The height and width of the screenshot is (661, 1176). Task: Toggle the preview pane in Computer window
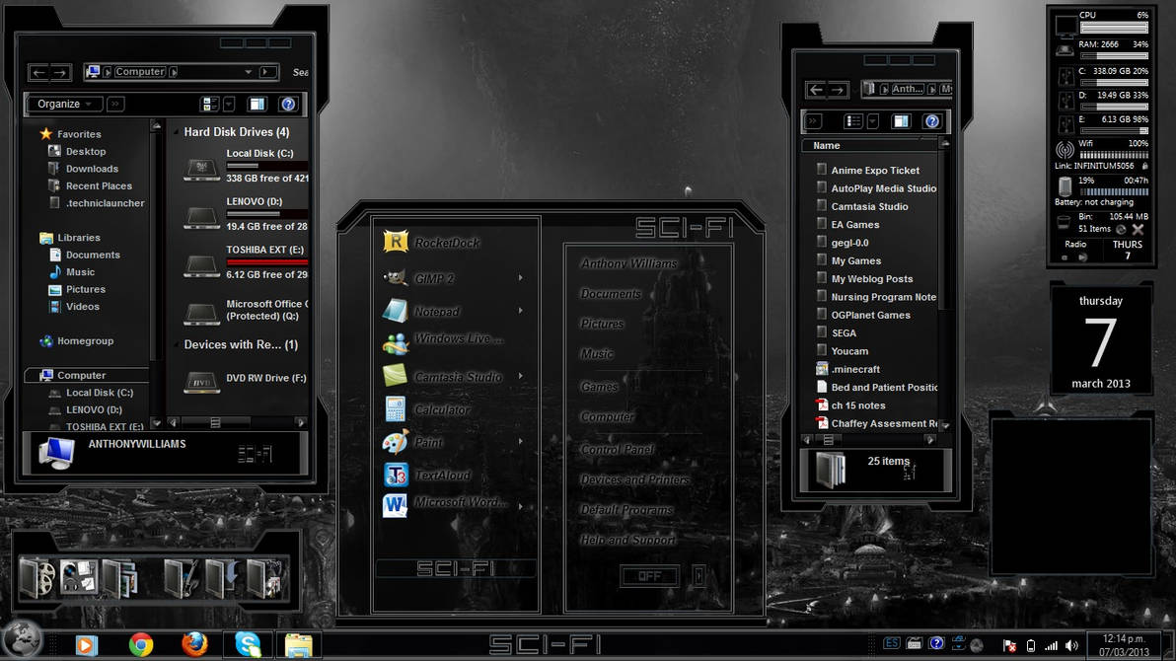[x=257, y=105]
